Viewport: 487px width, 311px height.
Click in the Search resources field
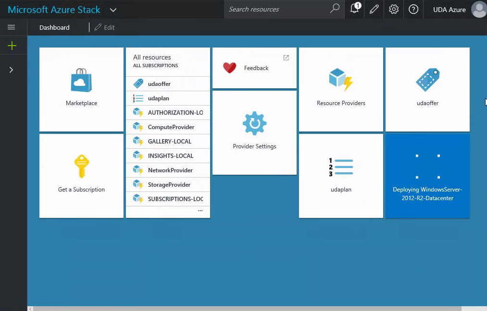click(278, 9)
